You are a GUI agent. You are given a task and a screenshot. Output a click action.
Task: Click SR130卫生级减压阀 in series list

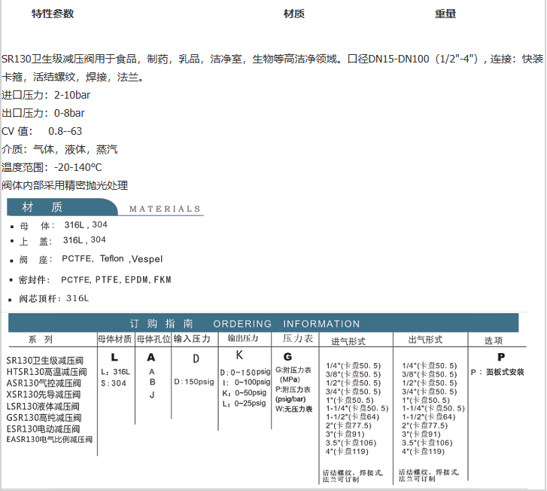point(45,361)
